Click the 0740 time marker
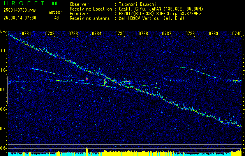The image size is (245, 156). coord(237,33)
